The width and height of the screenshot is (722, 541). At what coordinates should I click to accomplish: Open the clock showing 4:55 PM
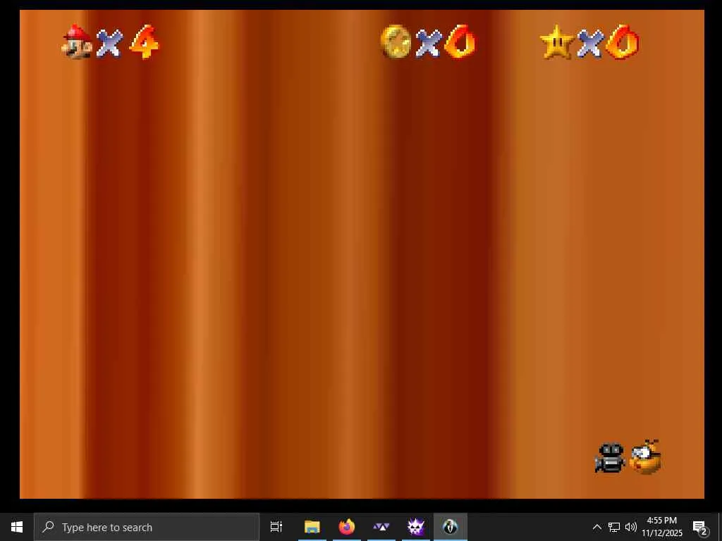(662, 527)
